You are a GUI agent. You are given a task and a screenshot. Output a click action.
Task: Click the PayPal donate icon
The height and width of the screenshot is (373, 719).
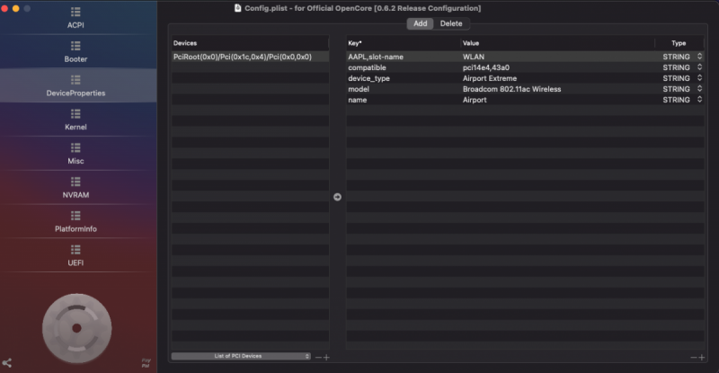146,363
